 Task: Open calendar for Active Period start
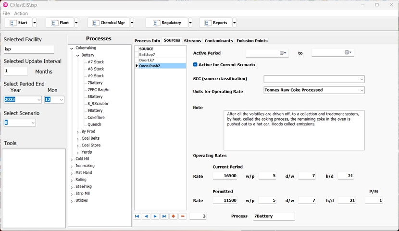coord(283,53)
